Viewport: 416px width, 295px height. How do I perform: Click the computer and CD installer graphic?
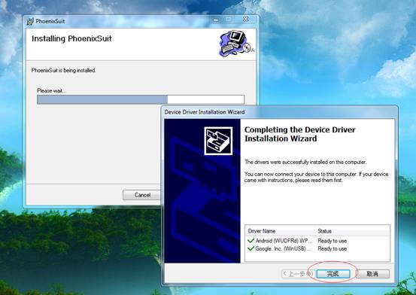[236, 44]
